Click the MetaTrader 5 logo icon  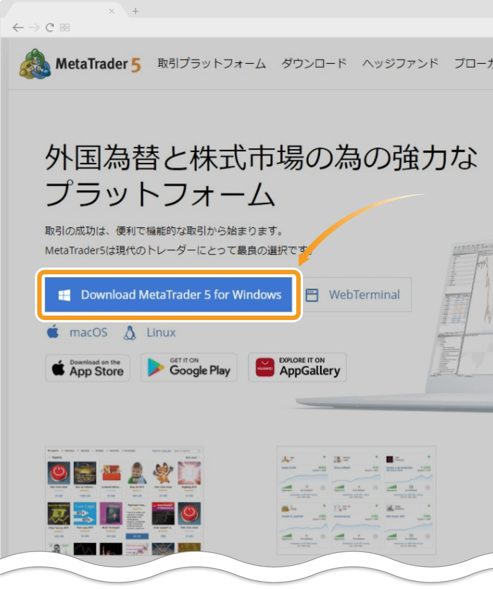[35, 64]
